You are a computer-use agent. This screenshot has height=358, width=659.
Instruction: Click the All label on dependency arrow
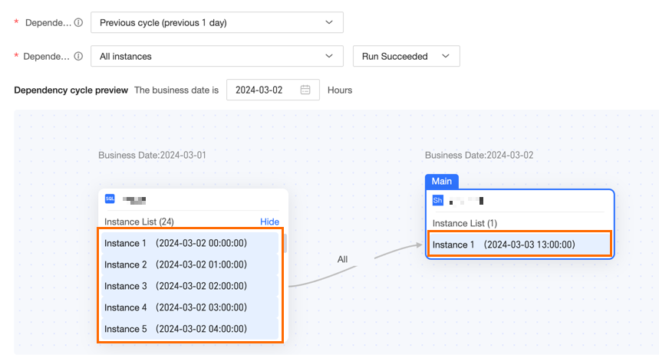pos(342,259)
